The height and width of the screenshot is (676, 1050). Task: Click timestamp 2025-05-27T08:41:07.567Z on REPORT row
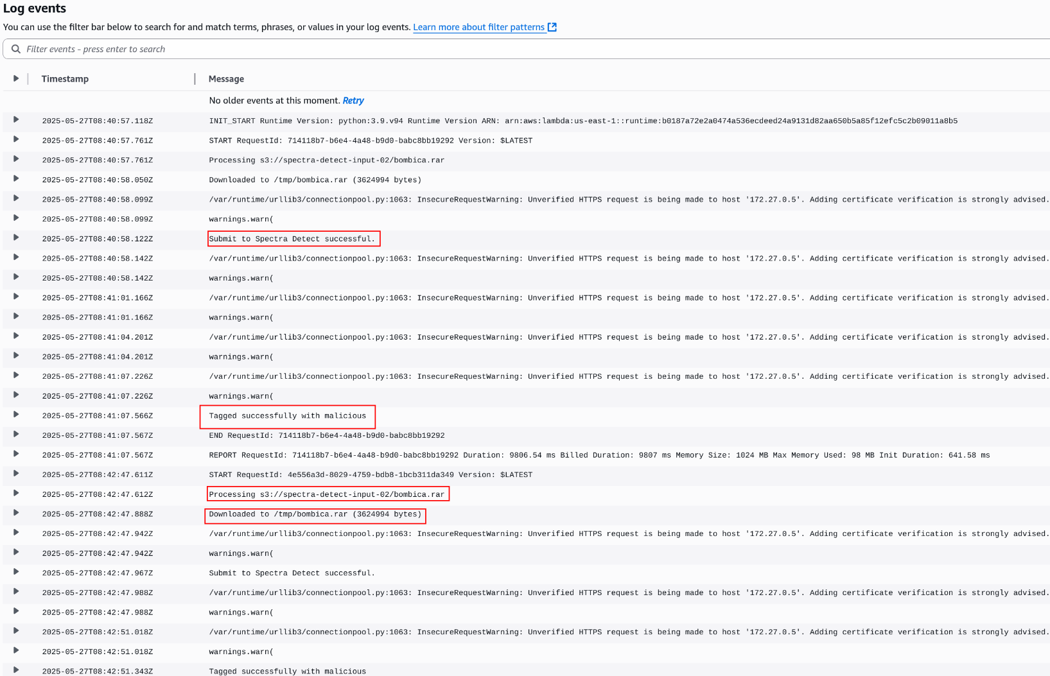[98, 455]
